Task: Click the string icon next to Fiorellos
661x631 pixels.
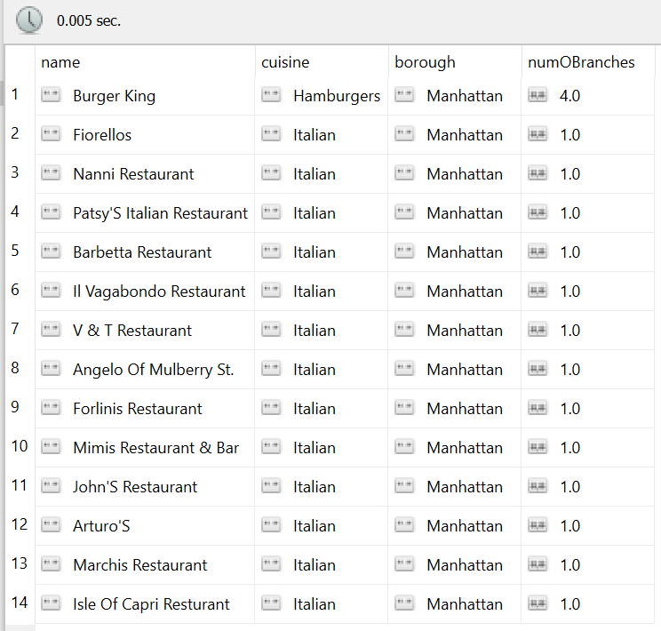Action: pyautogui.click(x=51, y=134)
